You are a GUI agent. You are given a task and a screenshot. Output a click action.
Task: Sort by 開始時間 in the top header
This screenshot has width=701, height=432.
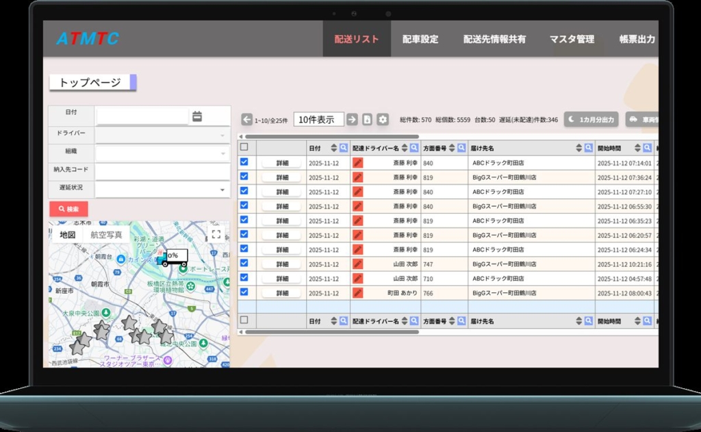coord(637,148)
